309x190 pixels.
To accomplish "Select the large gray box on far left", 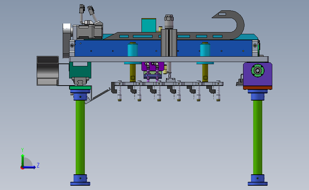I will click(x=48, y=71).
